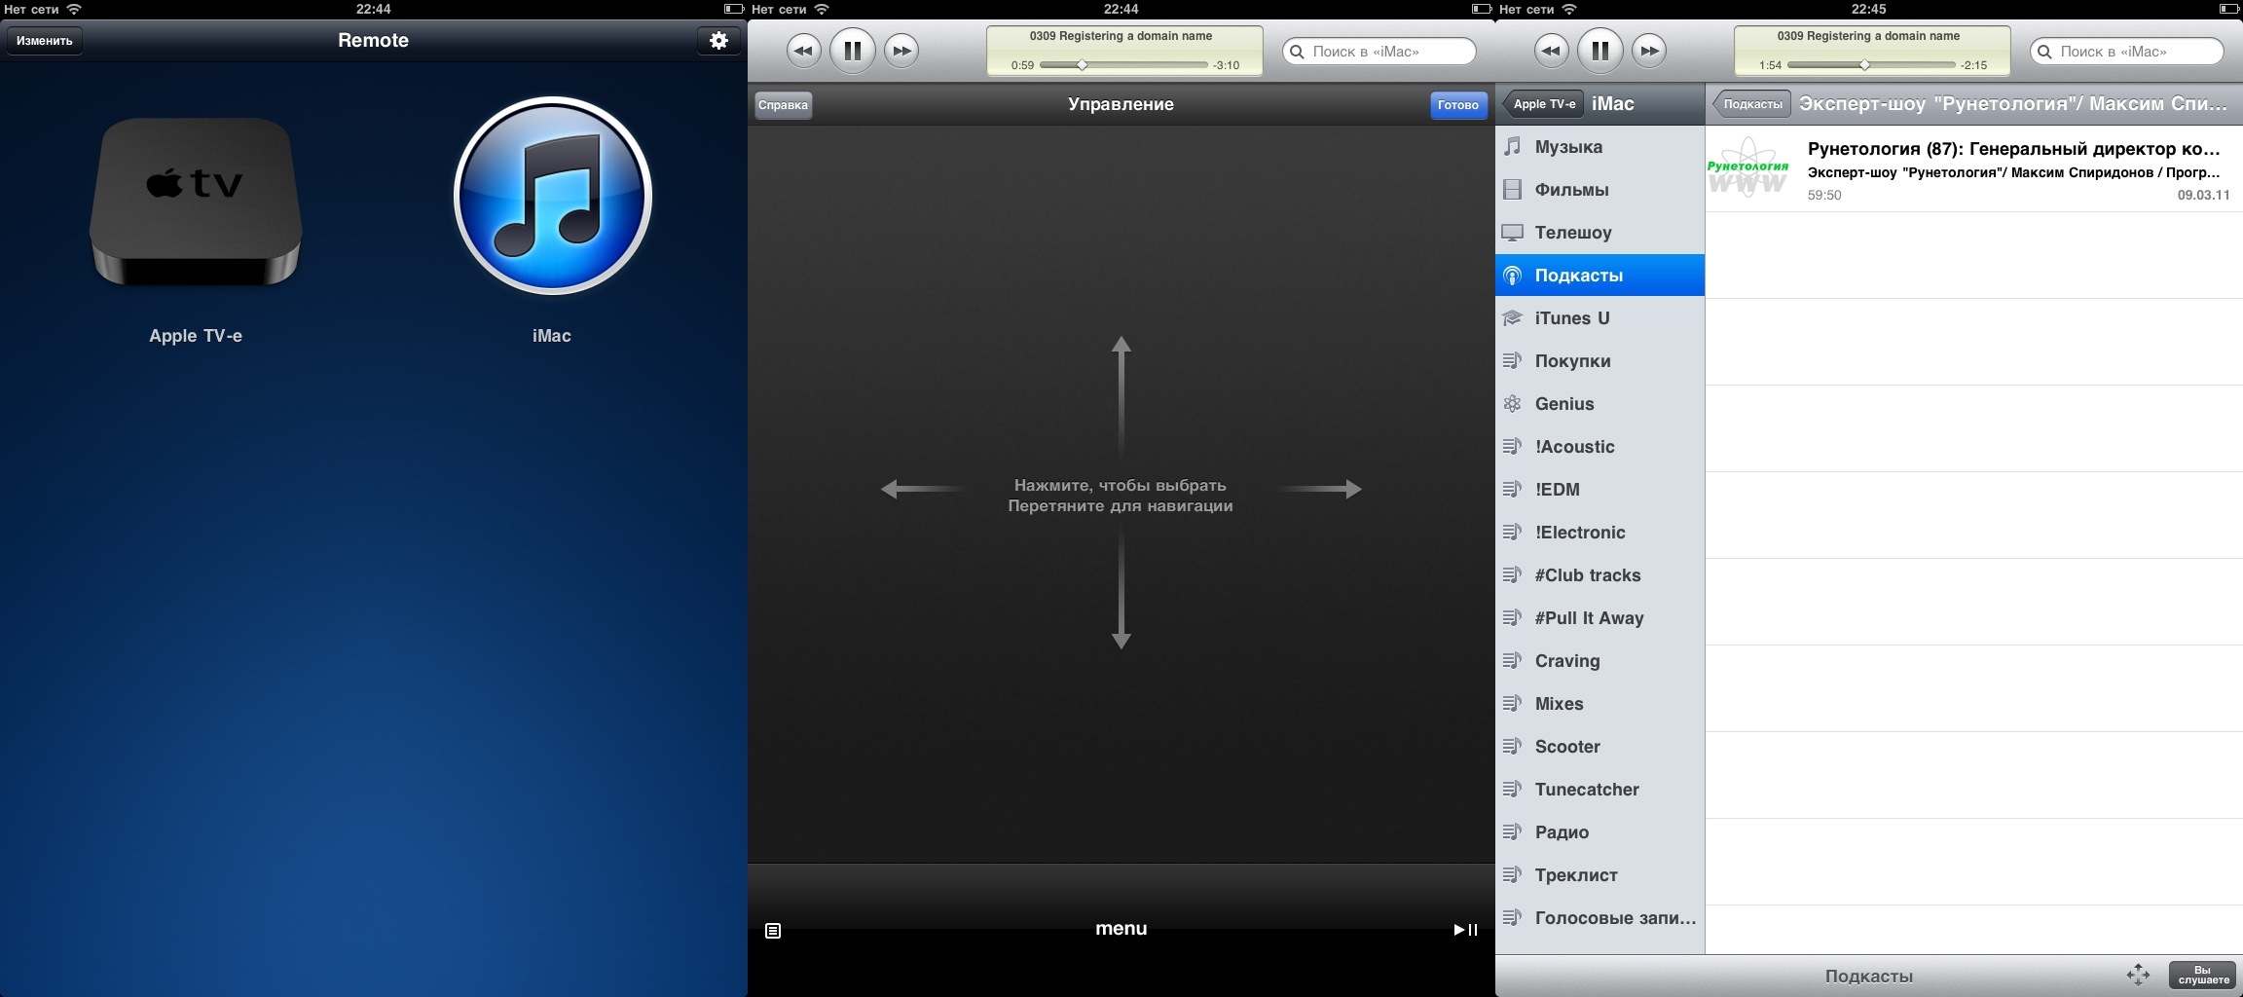Image resolution: width=2243 pixels, height=997 pixels.
Task: Tap the Изменить button
Action: click(45, 41)
